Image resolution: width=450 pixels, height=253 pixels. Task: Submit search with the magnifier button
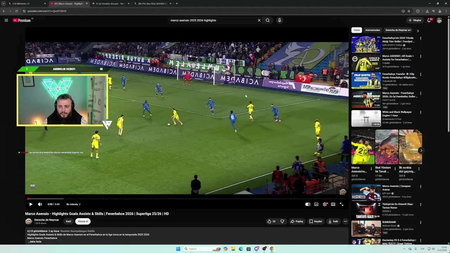[268, 20]
